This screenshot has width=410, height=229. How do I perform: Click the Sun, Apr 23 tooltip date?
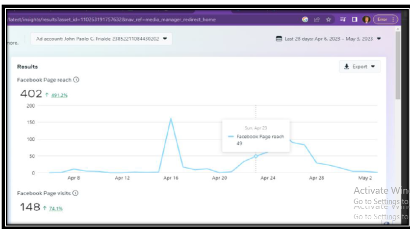(256, 128)
